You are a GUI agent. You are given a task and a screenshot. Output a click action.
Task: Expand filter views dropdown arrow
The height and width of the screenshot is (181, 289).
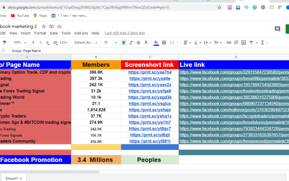pos(257,43)
